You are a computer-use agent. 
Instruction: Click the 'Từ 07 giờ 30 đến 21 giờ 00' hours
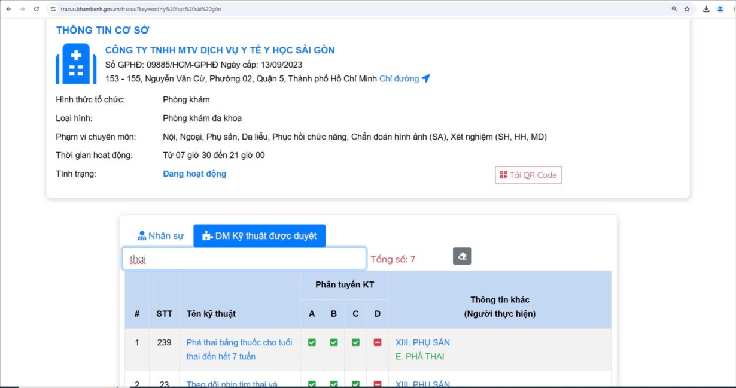[x=214, y=155]
